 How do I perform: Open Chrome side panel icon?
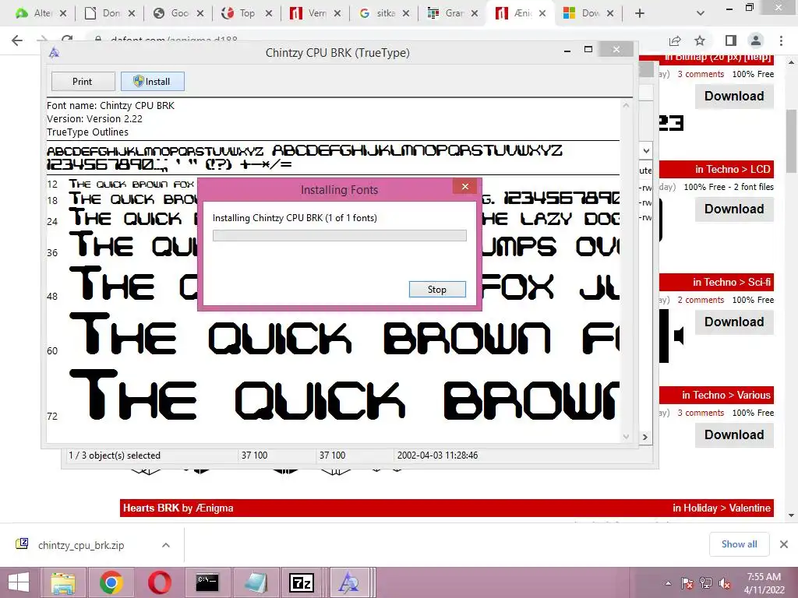coord(730,40)
